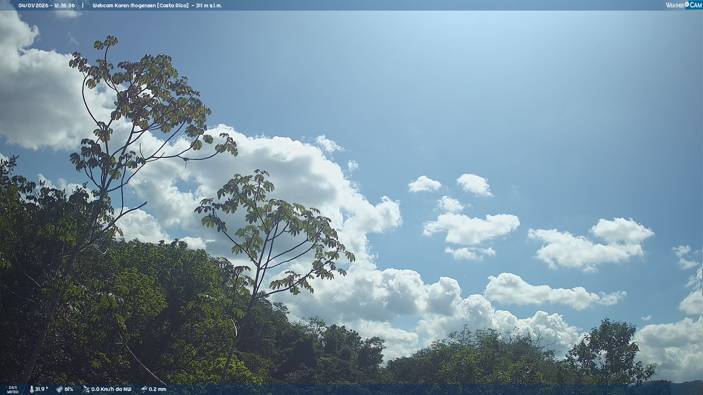This screenshot has width=703, height=395.
Task: Click the thermometer temperature icon
Action: (31, 389)
